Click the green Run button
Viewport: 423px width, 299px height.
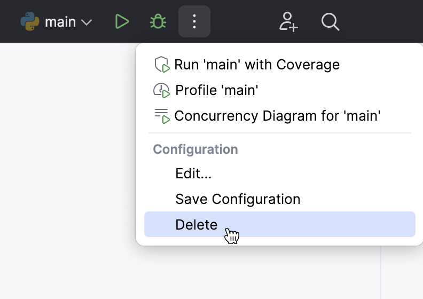[122, 22]
